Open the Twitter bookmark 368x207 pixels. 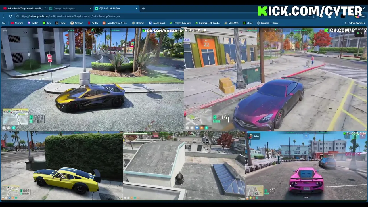(x=61, y=23)
